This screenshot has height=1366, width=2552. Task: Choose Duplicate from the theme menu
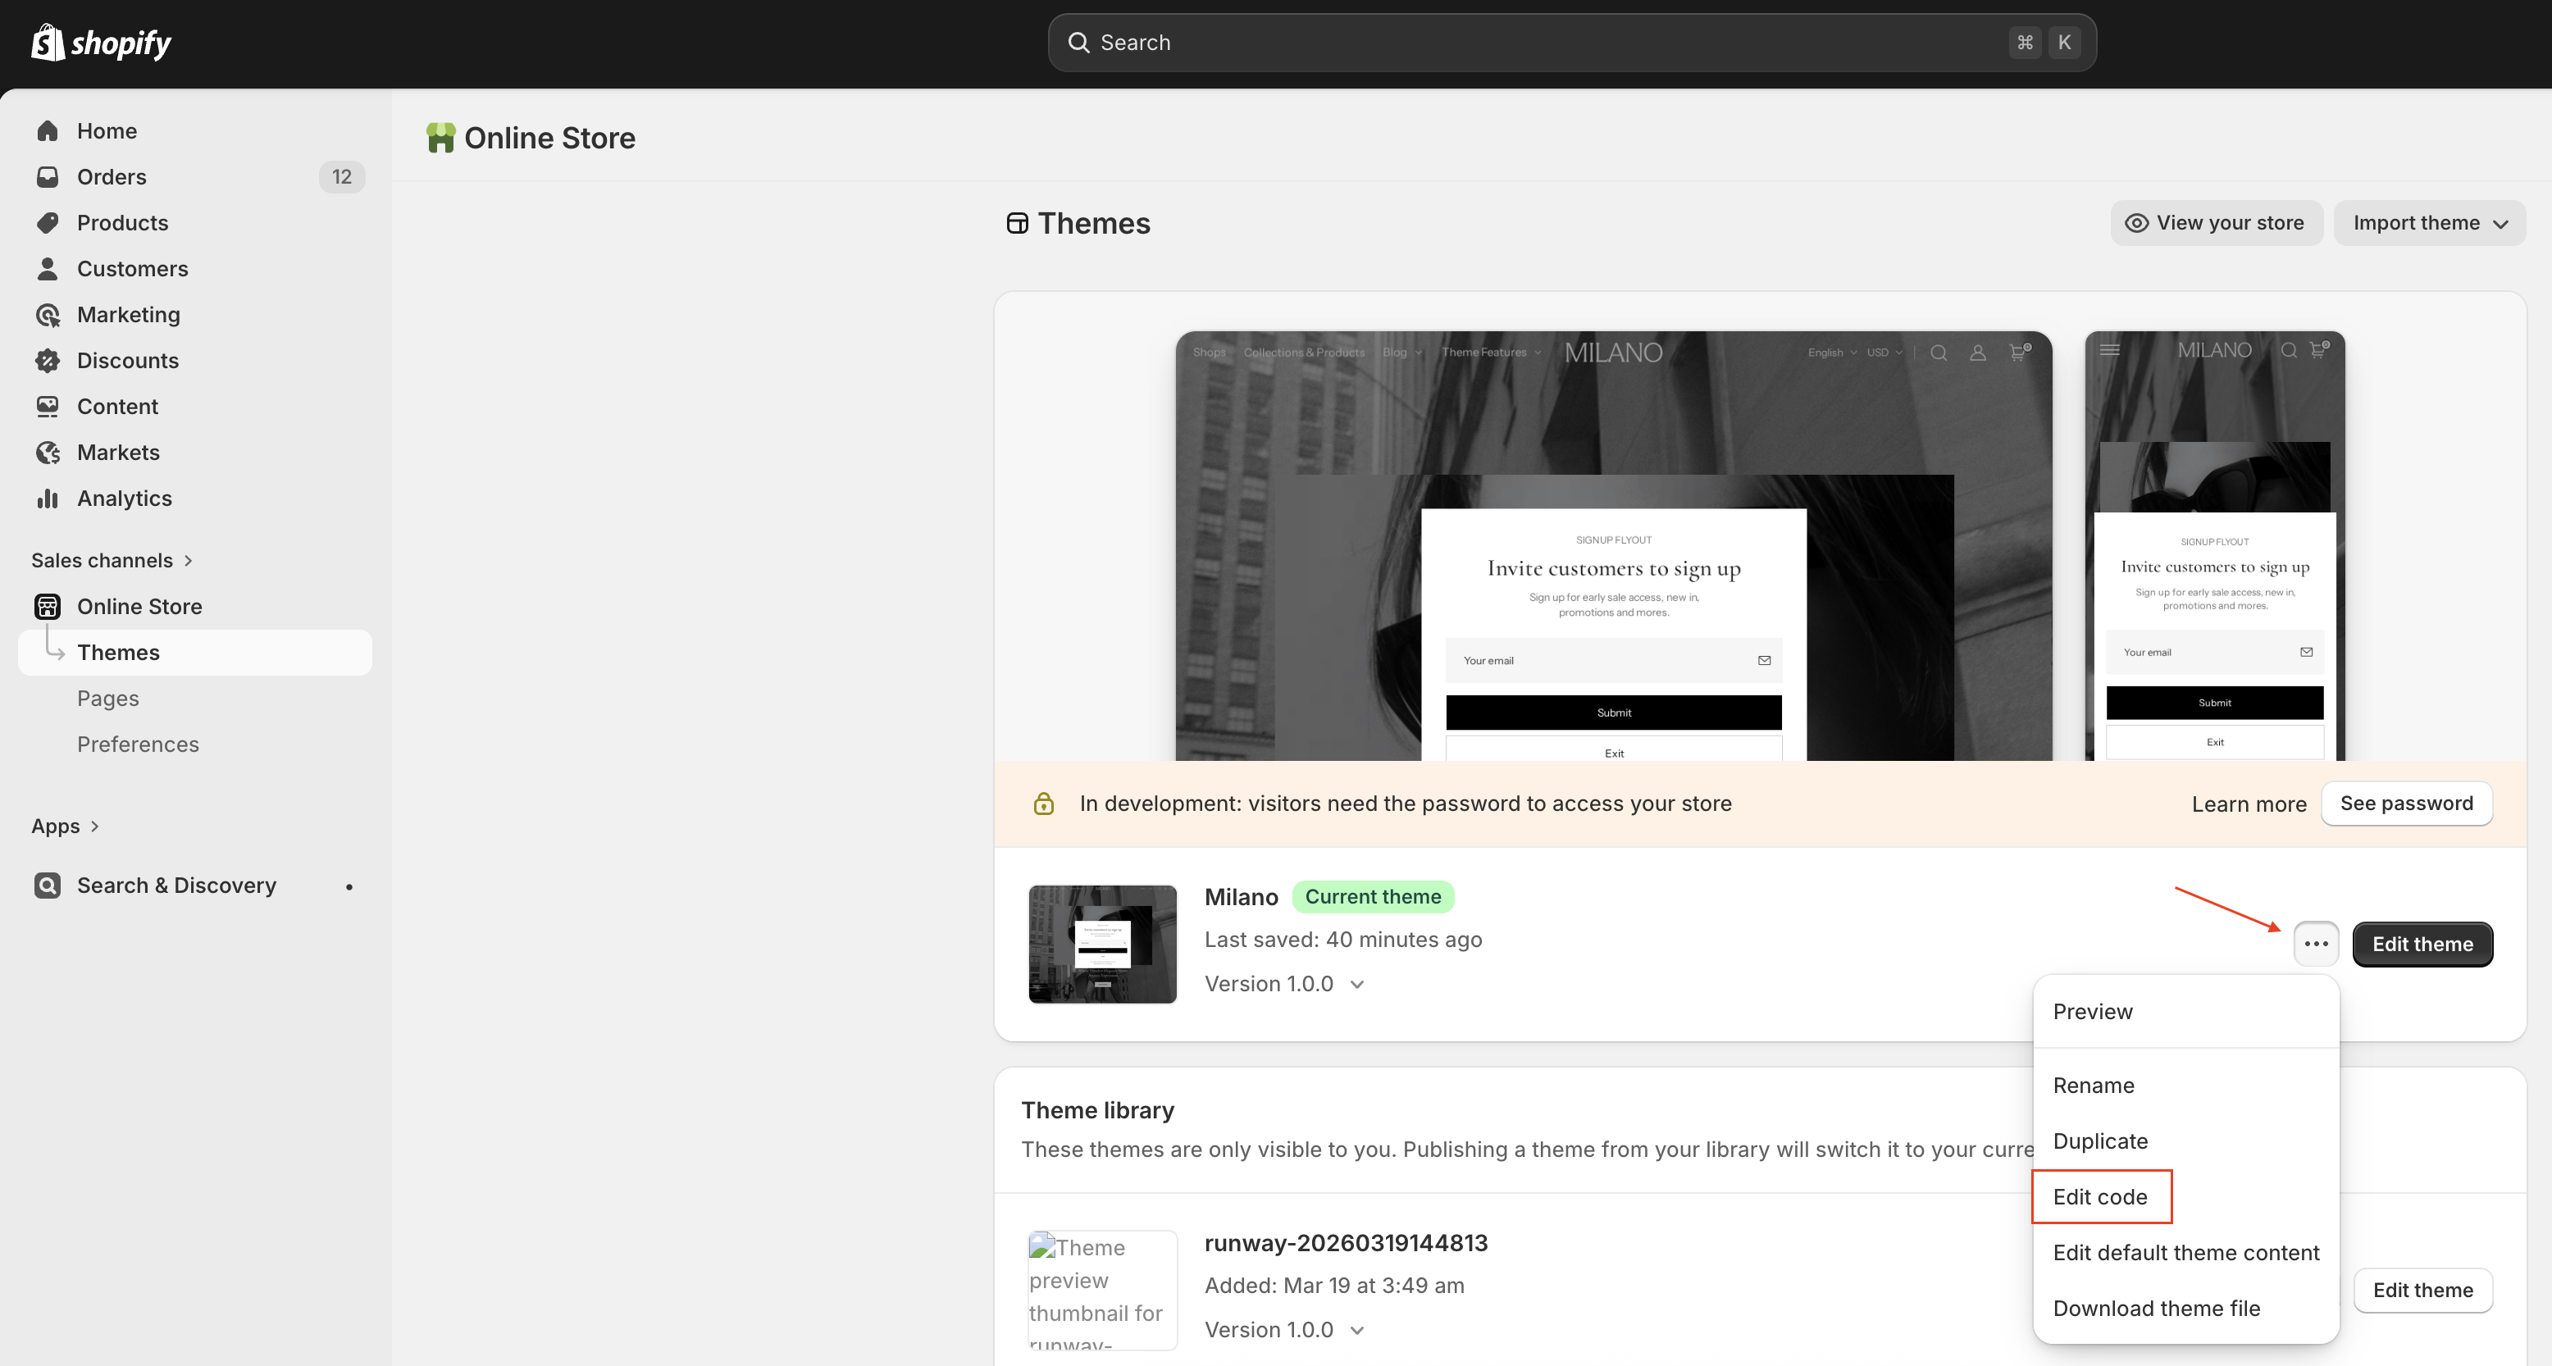2100,1141
